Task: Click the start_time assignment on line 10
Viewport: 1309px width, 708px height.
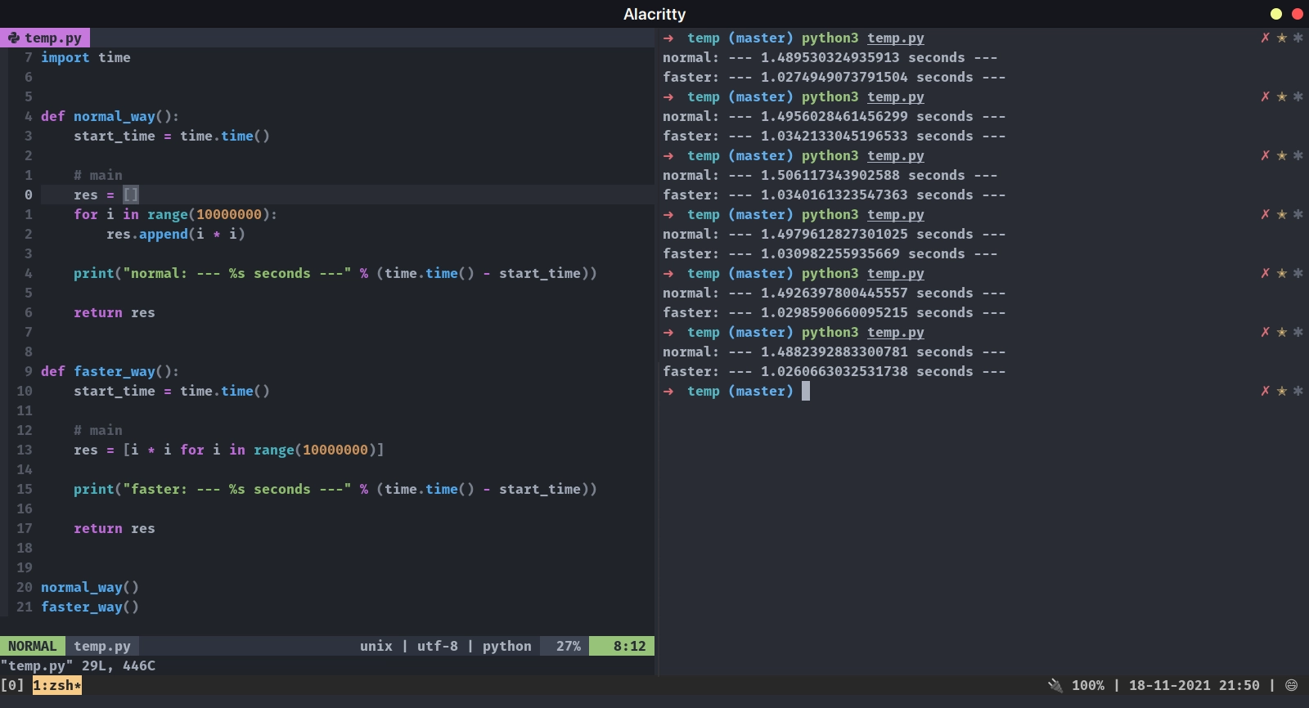Action: coord(172,391)
